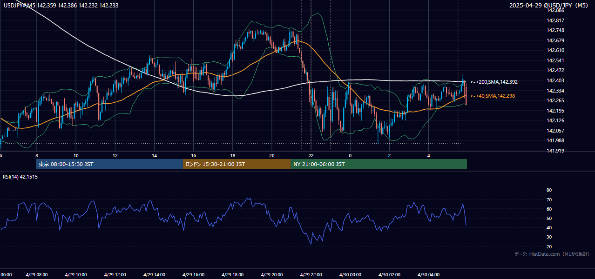Click the 142.403 price axis value
595x279 pixels.
point(555,80)
